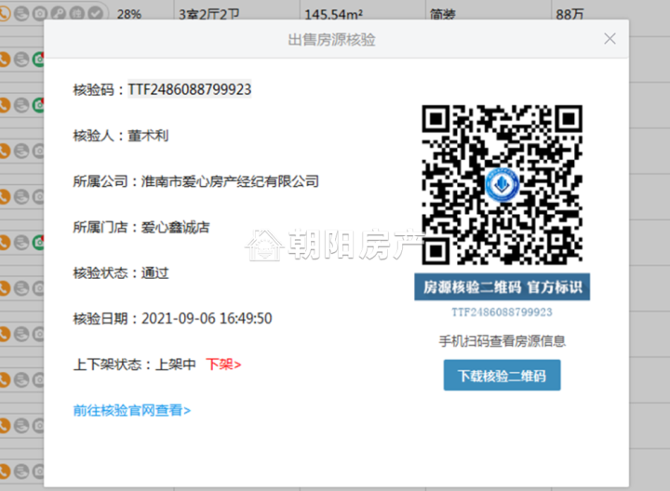The width and height of the screenshot is (670, 491).
Task: Click the 下载核验二维码 button
Action: [x=502, y=376]
